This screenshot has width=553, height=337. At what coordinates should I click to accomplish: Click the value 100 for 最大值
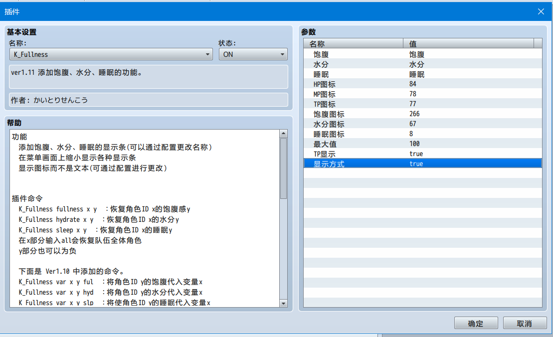click(x=414, y=144)
